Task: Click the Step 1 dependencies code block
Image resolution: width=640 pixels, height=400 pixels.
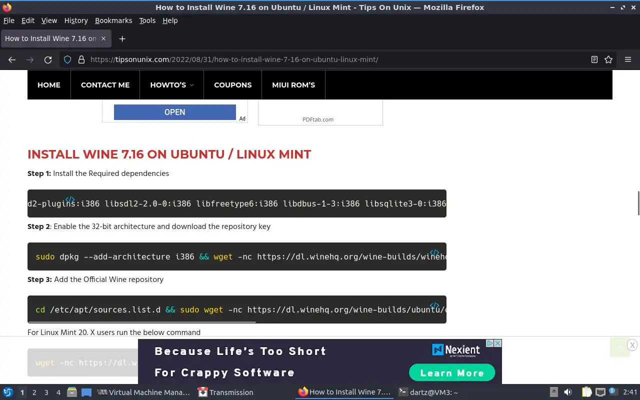Action: [x=237, y=203]
